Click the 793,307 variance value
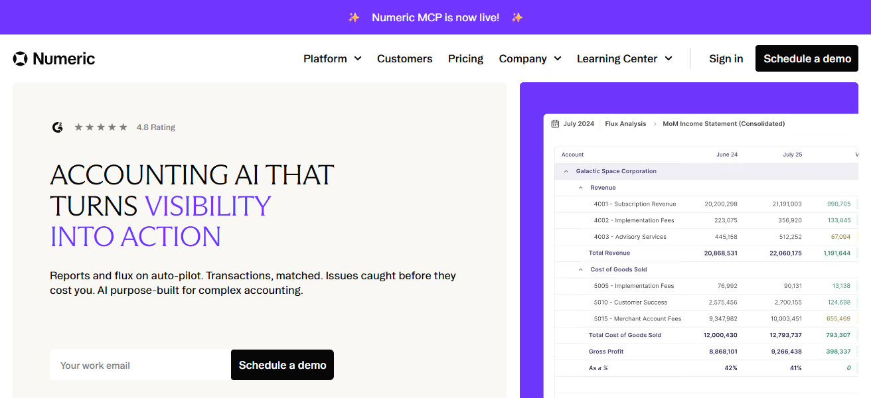The width and height of the screenshot is (871, 398). (x=838, y=335)
